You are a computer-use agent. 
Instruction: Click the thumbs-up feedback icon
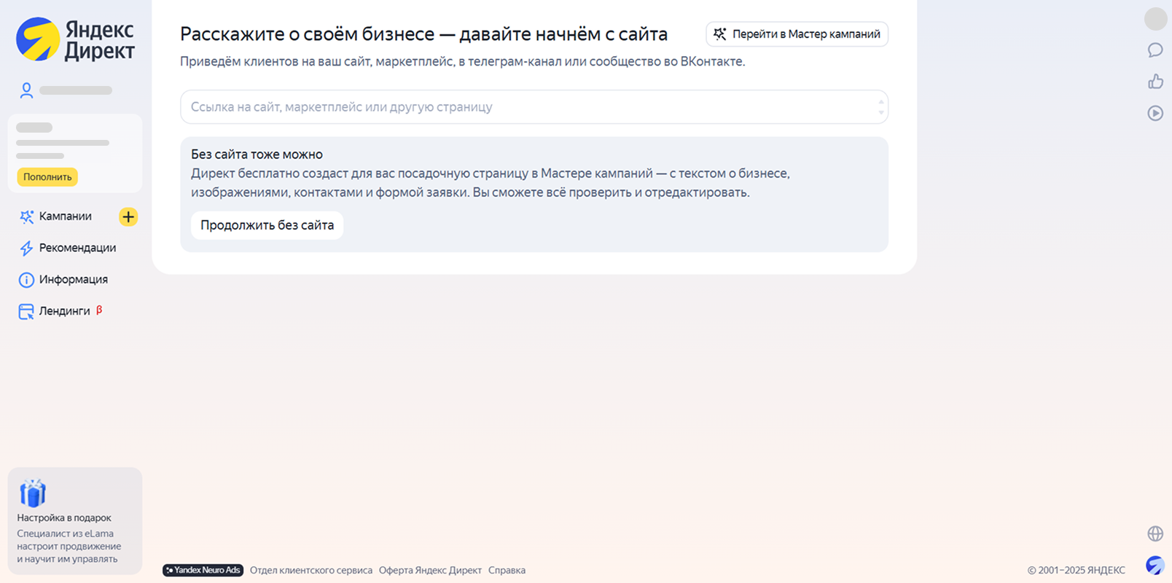(1155, 82)
